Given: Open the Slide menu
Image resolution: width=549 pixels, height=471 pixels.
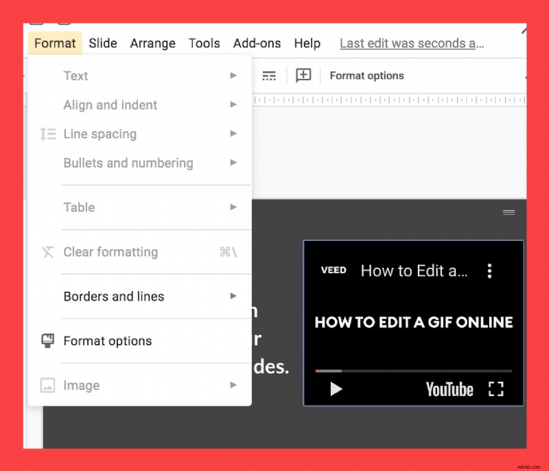Looking at the screenshot, I should pyautogui.click(x=102, y=43).
